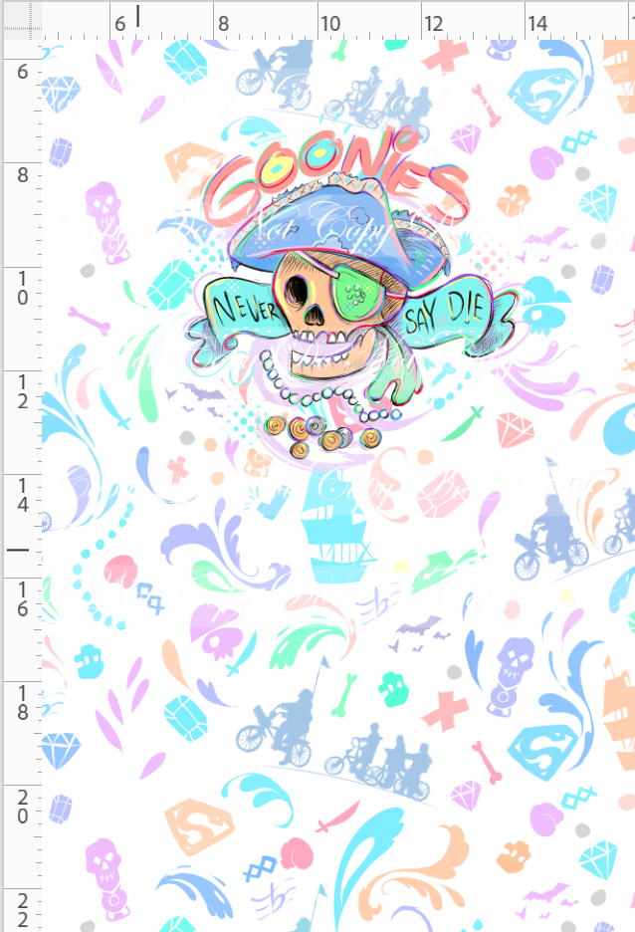
Task: Click the 10 mark on horizontal ruler
Action: [x=328, y=22]
